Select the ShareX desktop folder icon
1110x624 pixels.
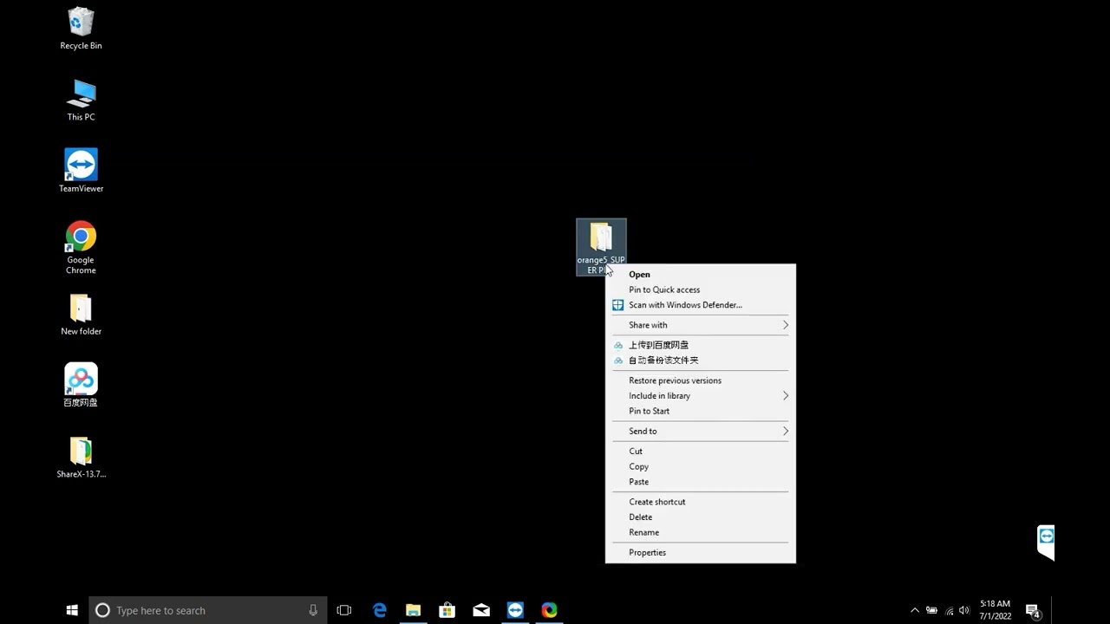(x=81, y=457)
